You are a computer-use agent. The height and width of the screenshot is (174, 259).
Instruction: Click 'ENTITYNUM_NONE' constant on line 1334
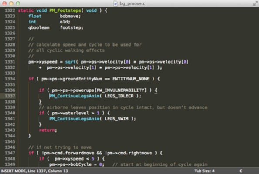click(x=131, y=79)
